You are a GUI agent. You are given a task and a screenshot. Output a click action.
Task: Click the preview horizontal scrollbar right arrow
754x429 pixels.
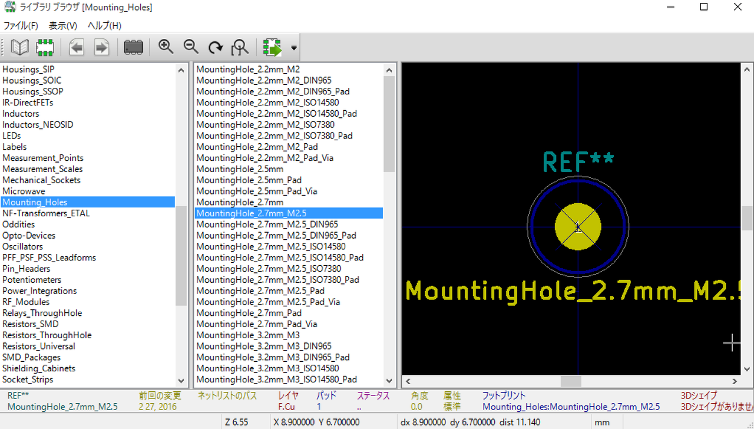click(x=734, y=381)
